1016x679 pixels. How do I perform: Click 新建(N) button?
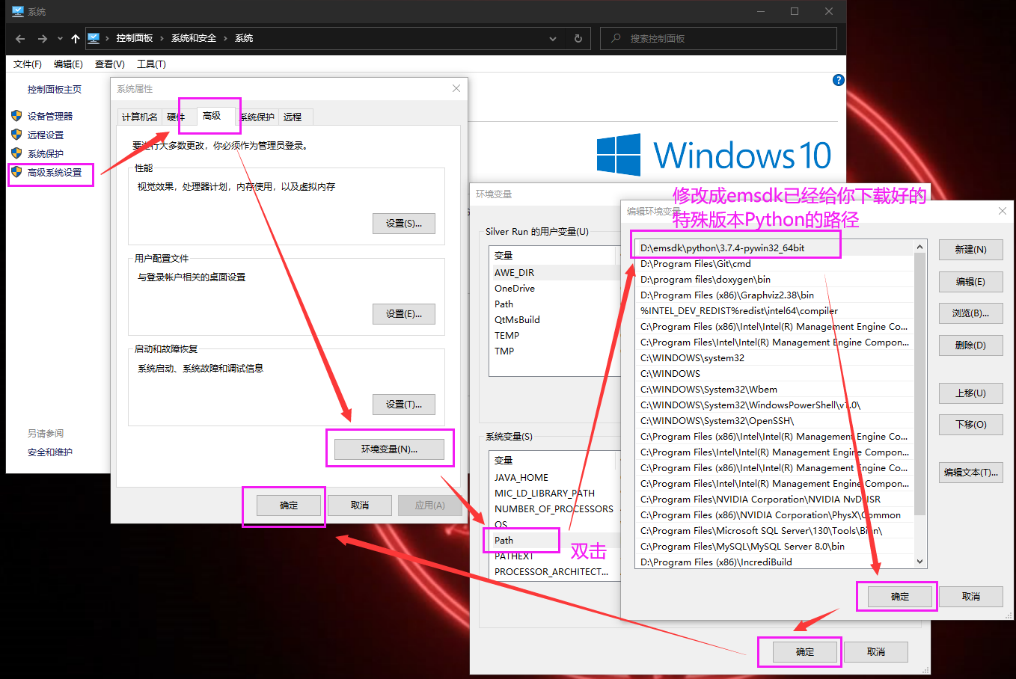click(x=970, y=250)
